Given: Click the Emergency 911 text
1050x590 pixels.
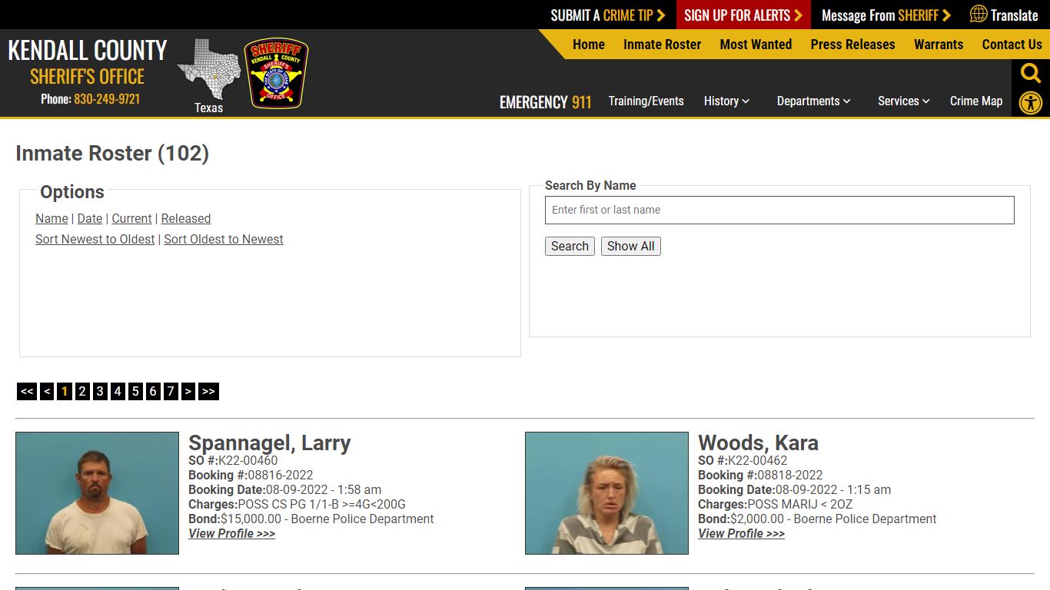Looking at the screenshot, I should point(546,102).
